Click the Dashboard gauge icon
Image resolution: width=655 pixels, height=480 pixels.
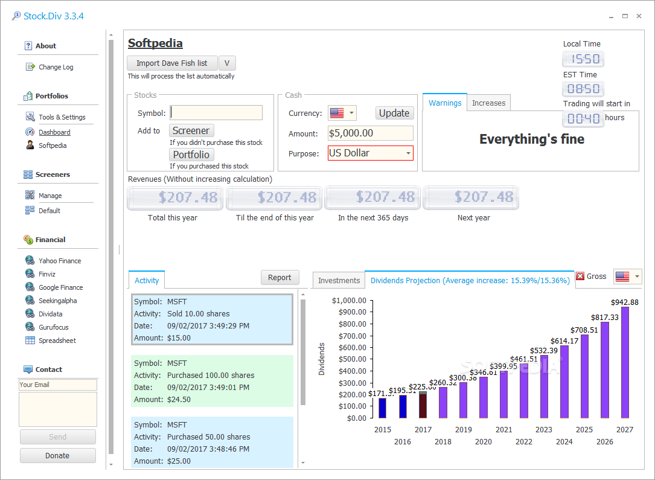click(30, 132)
